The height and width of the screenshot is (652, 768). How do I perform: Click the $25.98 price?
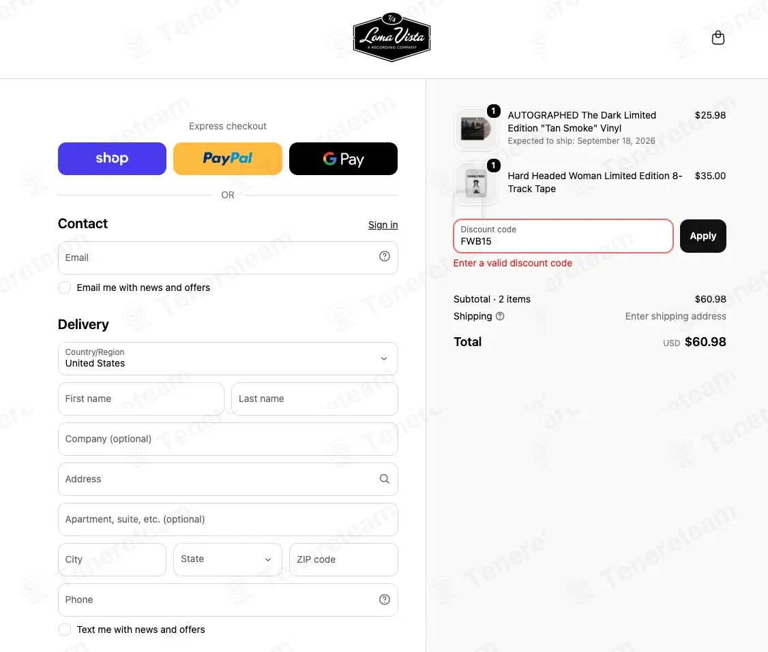point(710,115)
